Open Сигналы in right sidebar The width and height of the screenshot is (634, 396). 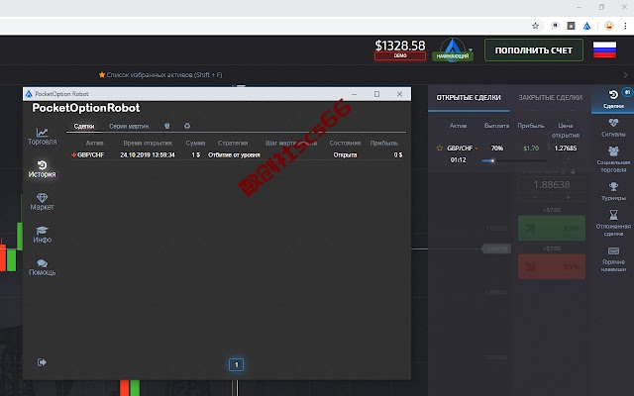point(613,128)
